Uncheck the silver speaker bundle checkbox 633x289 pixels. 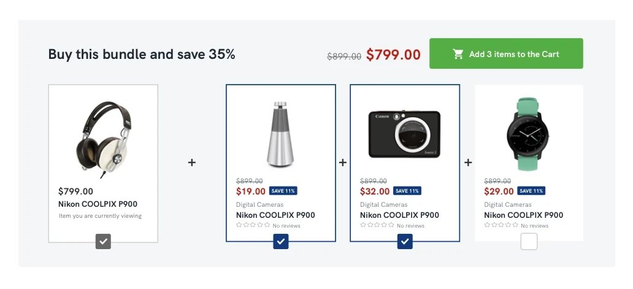pyautogui.click(x=281, y=242)
